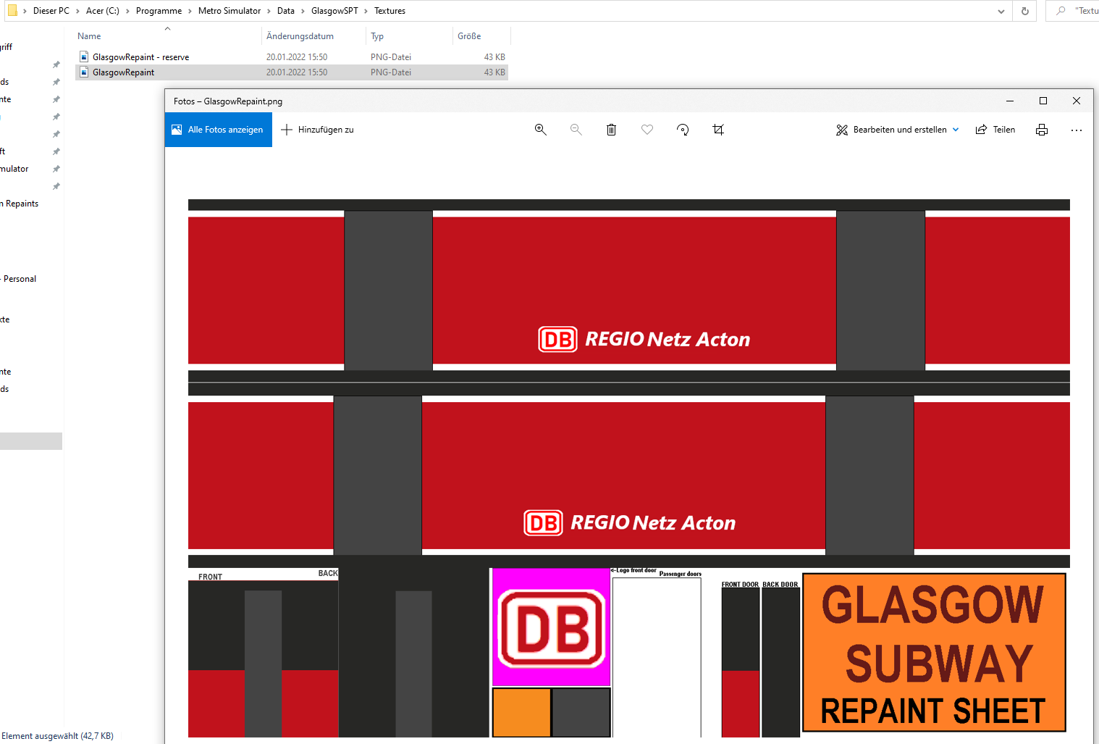Screen dimensions: 1099x744
Task: Click folder icon in address bar
Action: tap(12, 10)
